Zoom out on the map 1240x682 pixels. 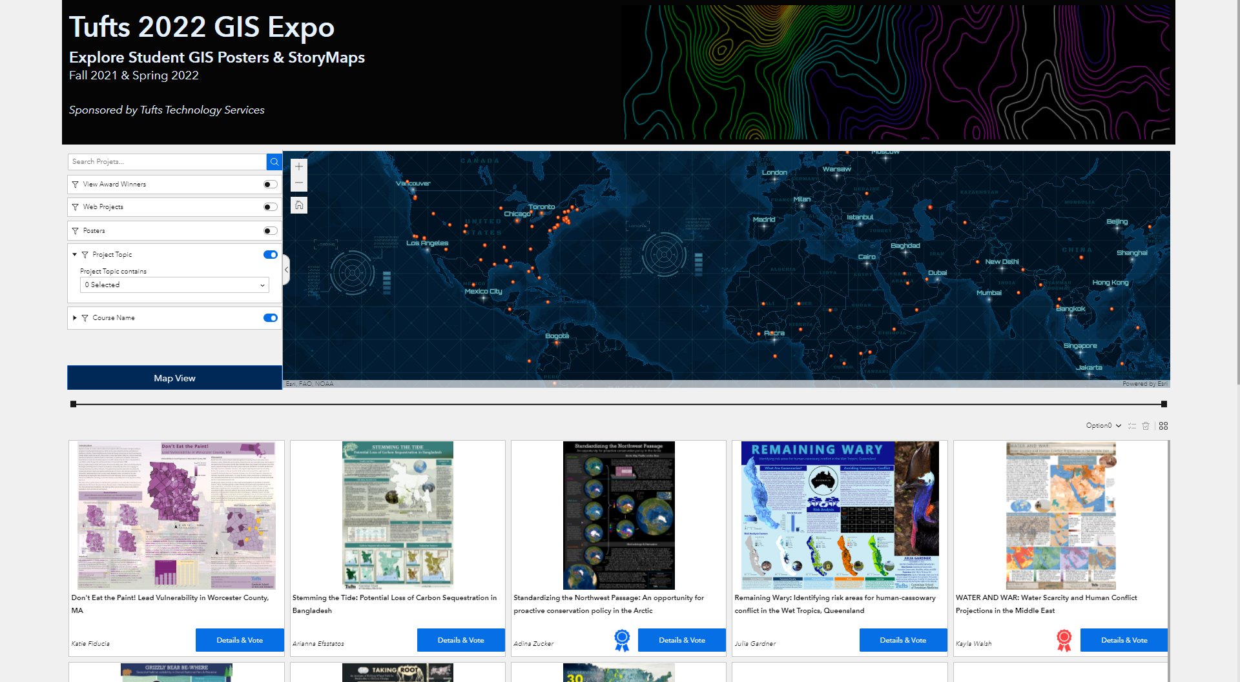[299, 183]
